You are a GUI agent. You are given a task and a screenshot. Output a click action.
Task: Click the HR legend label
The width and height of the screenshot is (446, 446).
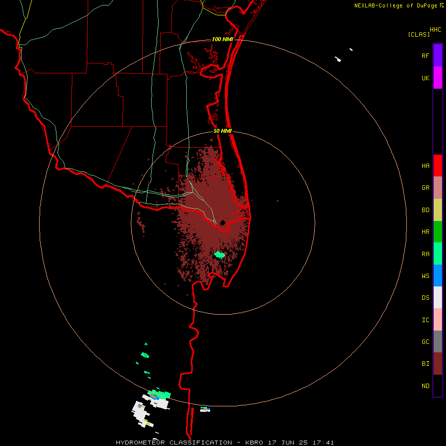(425, 232)
